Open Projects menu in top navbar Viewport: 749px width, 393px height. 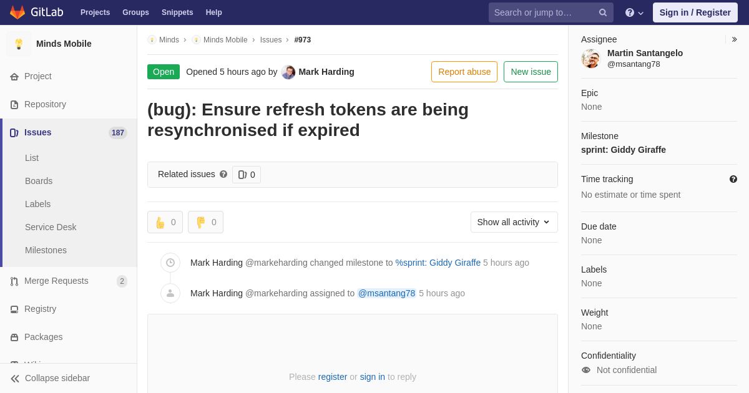click(95, 12)
